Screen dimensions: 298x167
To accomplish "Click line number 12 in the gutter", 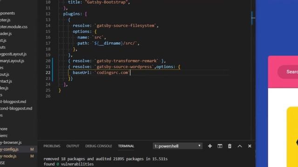I will (x=48, y=14).
